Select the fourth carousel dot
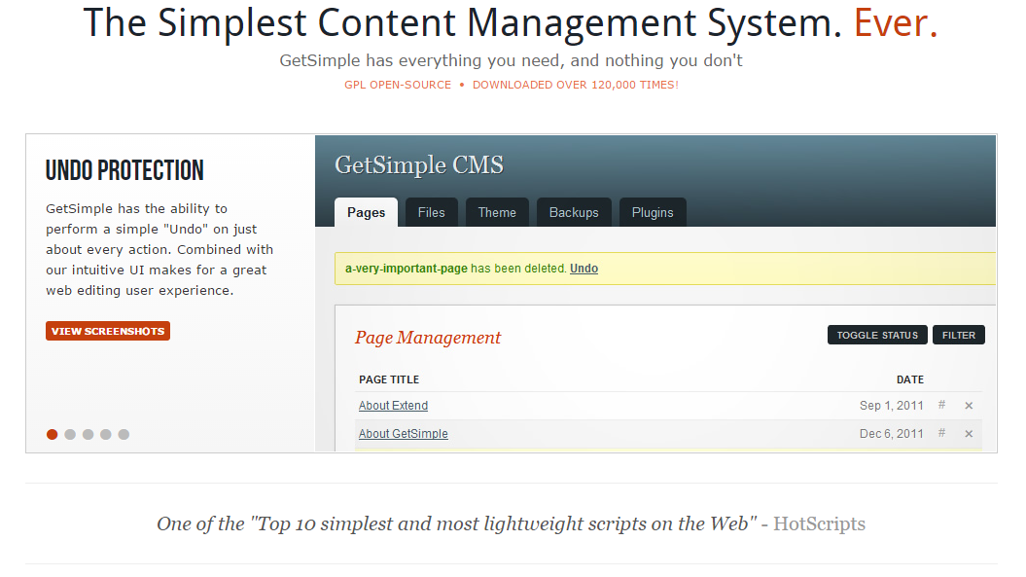Viewport: 1026px width, 577px height. 105,435
